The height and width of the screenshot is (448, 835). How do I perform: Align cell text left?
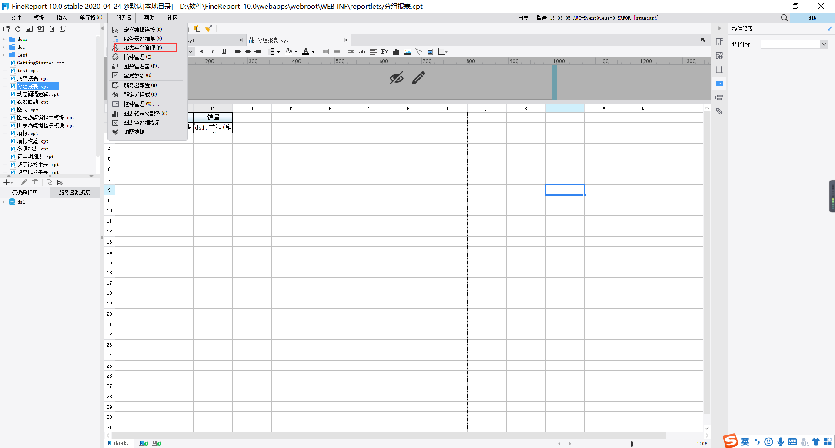(238, 52)
